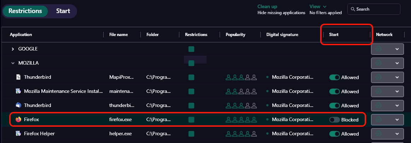Toggle Firefox Helper start permission off
Screen dimensions: 411x143
pyautogui.click(x=334, y=134)
